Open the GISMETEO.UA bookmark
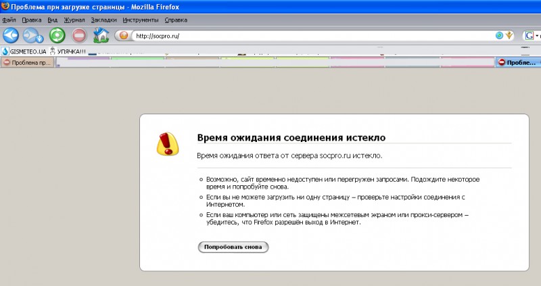 [24, 51]
